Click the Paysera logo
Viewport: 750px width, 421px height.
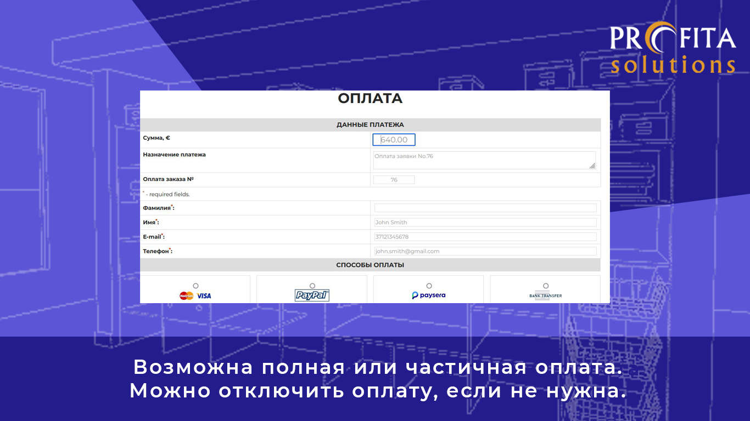[x=429, y=295]
